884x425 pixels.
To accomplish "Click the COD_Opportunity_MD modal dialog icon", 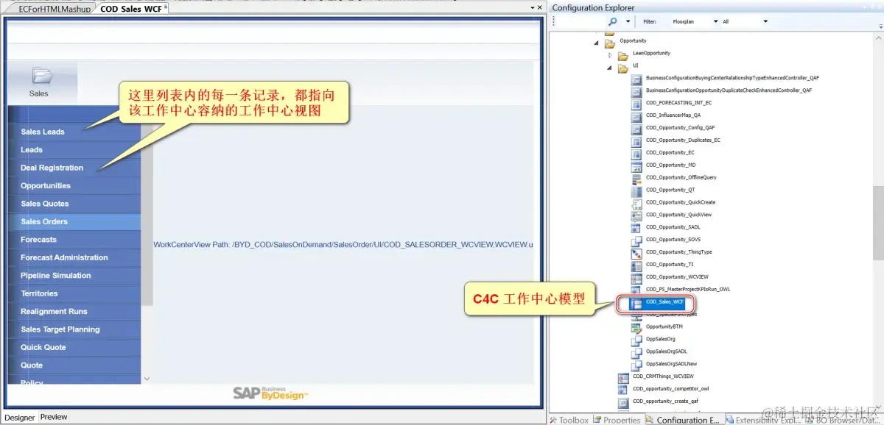I will (636, 165).
